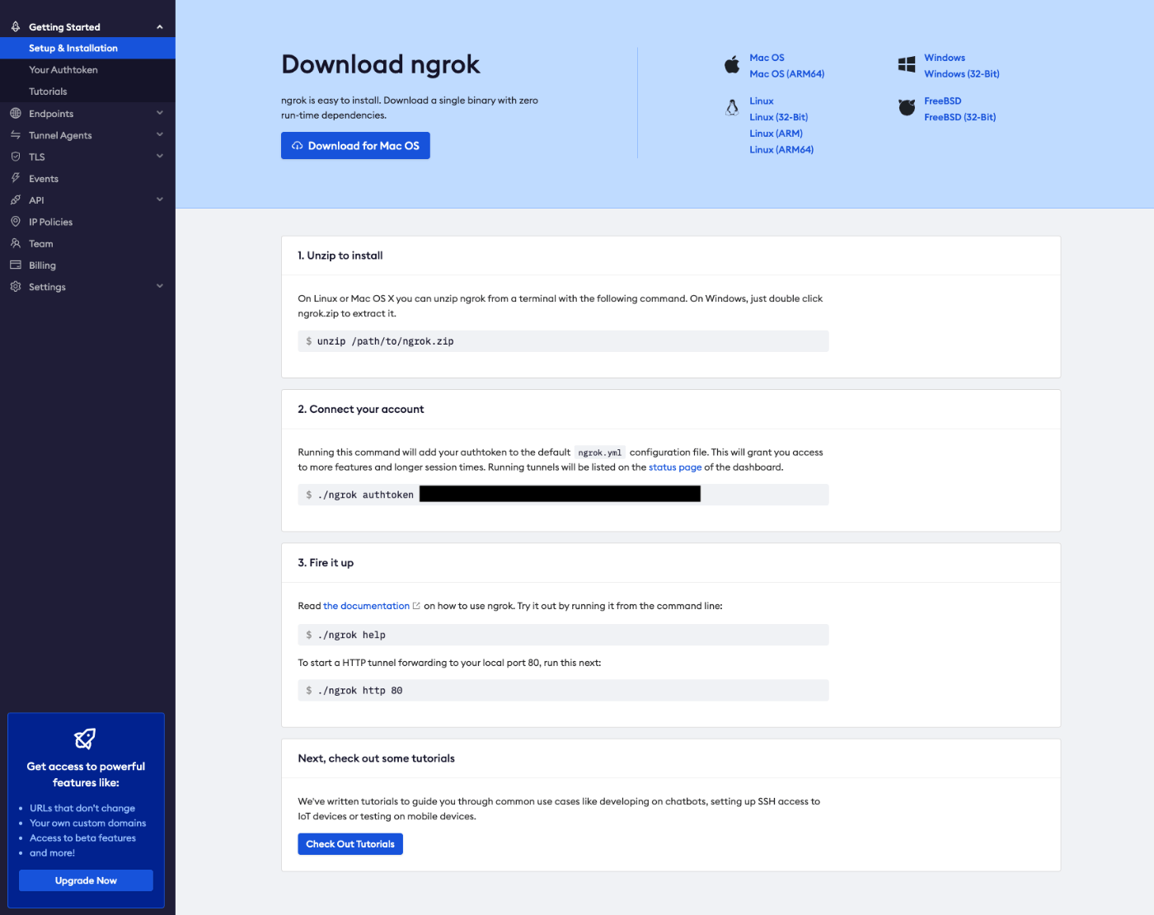Click the '1. Unzip to install' heading
This screenshot has height=915, width=1154.
tap(340, 256)
